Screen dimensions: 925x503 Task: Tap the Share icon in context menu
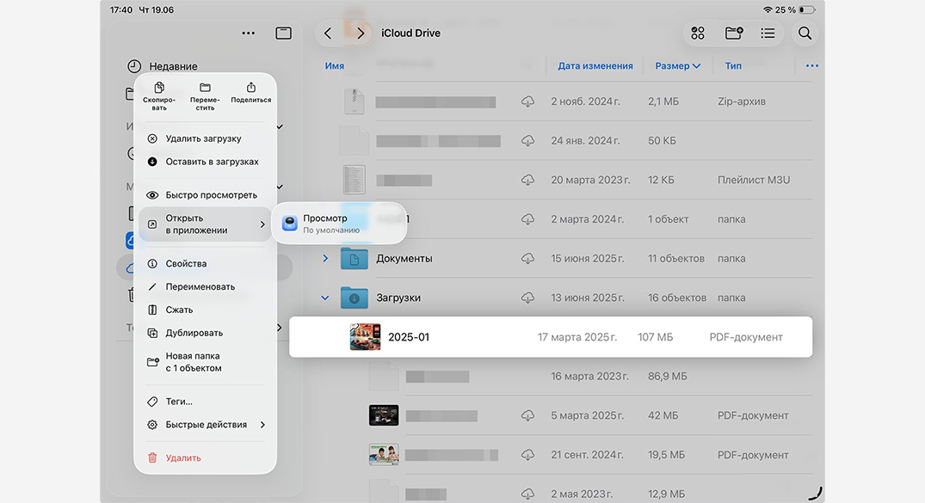tap(250, 88)
